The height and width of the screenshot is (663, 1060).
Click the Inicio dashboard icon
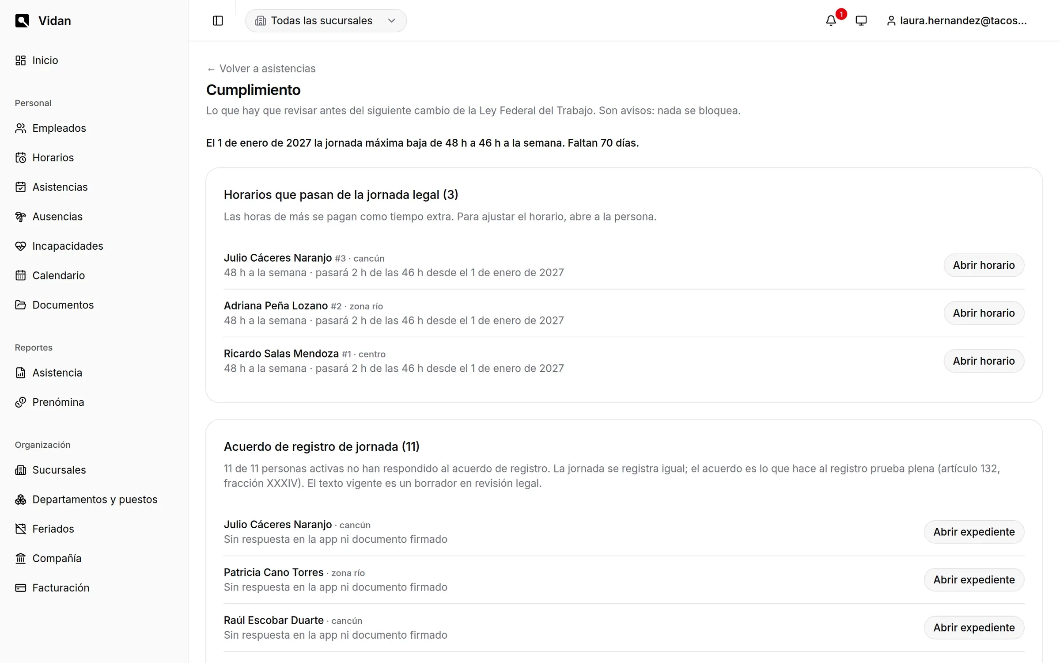[20, 61]
